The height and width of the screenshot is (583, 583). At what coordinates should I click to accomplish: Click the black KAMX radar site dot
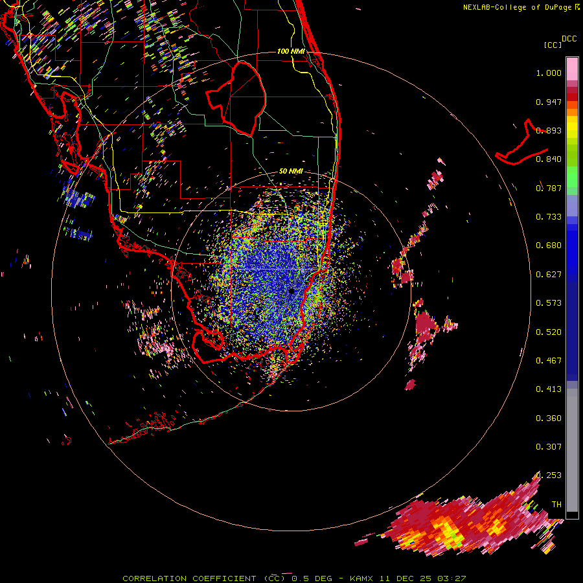point(291,291)
